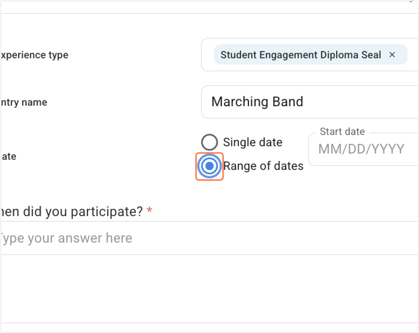Click the Type your answer here field
This screenshot has width=419, height=333.
[x=209, y=238]
